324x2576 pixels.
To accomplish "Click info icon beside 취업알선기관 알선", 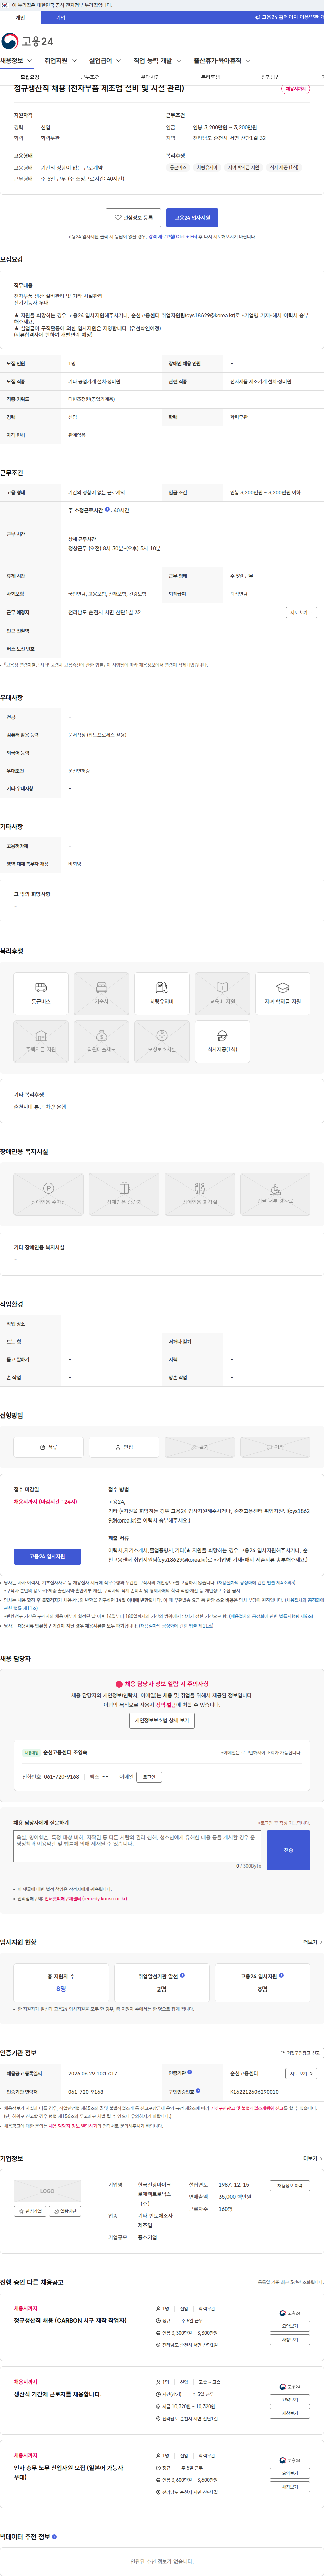I will (182, 1975).
